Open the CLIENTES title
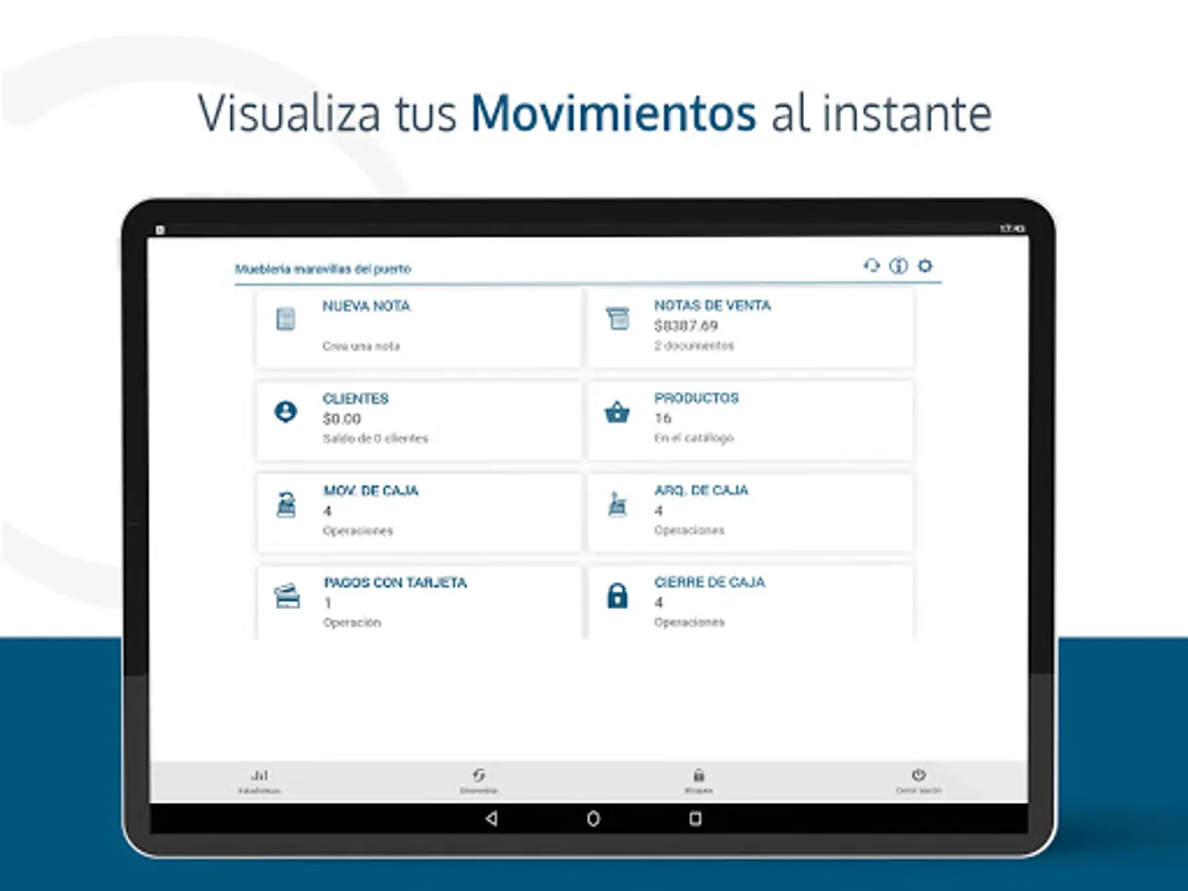This screenshot has width=1188, height=891. [x=355, y=399]
